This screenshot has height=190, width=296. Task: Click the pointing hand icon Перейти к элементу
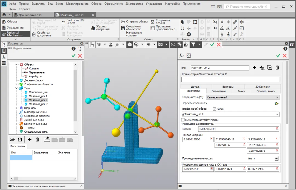click(277, 103)
